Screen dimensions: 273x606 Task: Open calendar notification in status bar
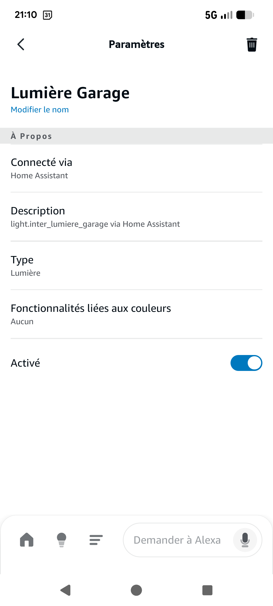pyautogui.click(x=48, y=15)
